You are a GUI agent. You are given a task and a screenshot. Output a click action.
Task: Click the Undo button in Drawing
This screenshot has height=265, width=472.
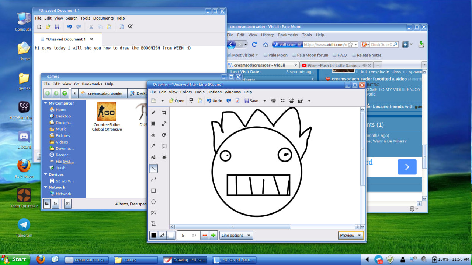pos(214,101)
